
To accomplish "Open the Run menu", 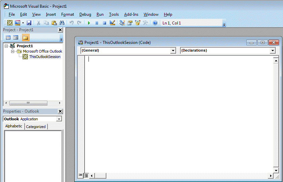I will point(100,14).
